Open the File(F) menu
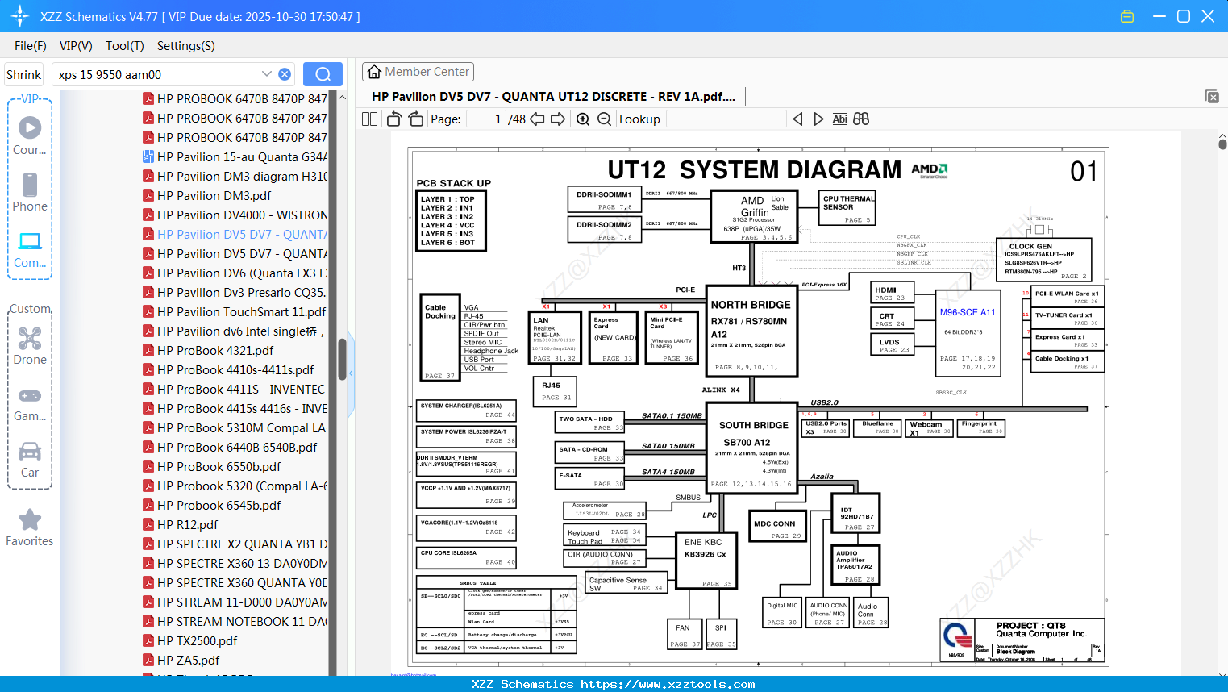Image resolution: width=1228 pixels, height=692 pixels. pos(31,46)
